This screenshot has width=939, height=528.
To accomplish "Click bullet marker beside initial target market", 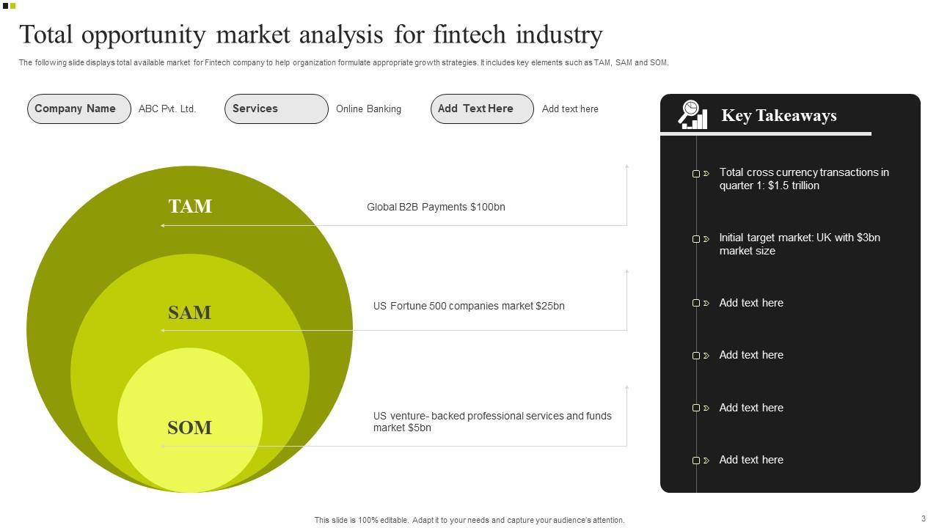I will point(696,239).
